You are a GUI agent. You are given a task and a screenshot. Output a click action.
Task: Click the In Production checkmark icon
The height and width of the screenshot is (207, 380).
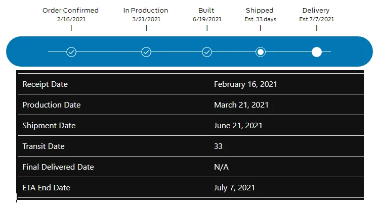146,51
